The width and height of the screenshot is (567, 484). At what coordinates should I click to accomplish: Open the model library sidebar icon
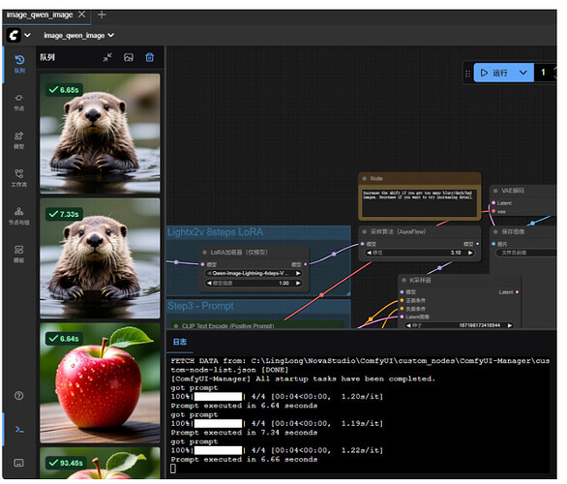tap(19, 140)
